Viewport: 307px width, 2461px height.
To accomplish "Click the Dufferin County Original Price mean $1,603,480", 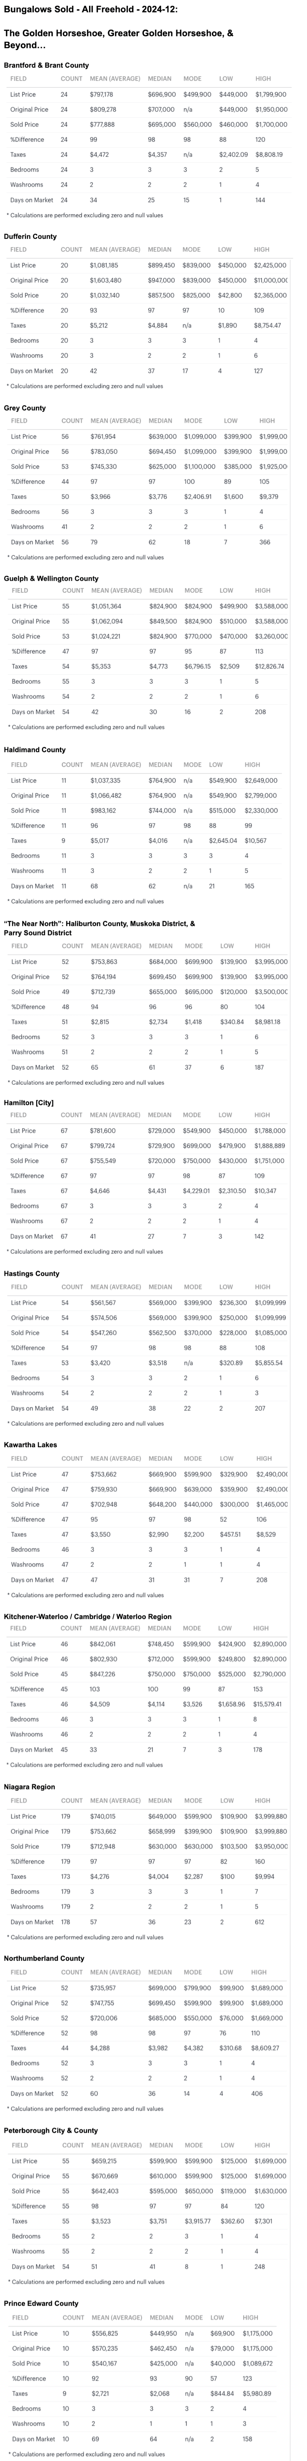I will (106, 281).
